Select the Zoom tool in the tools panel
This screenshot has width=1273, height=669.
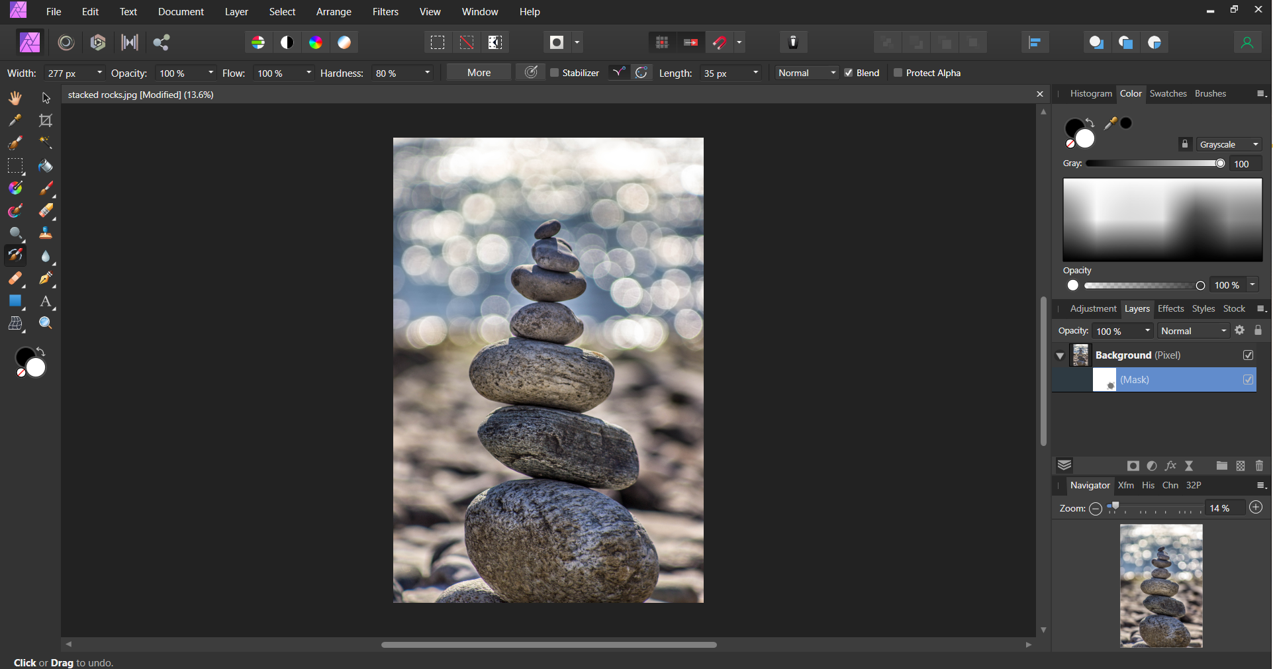(45, 324)
